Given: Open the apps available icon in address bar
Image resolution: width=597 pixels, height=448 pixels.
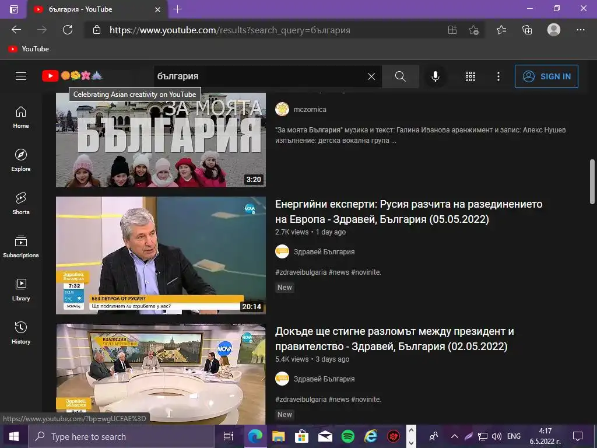Looking at the screenshot, I should point(452,30).
